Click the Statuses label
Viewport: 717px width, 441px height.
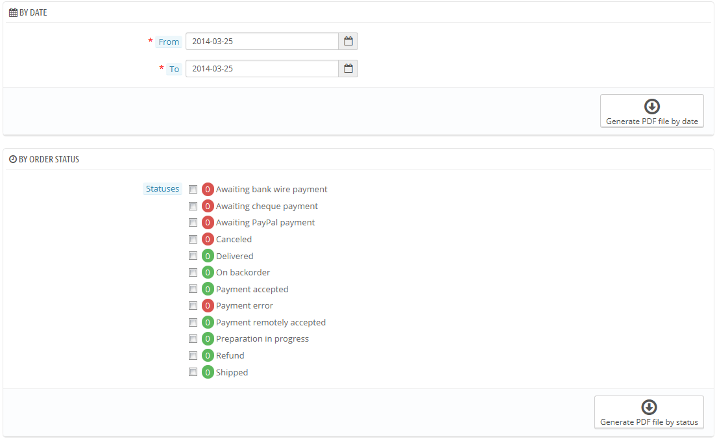click(x=162, y=188)
